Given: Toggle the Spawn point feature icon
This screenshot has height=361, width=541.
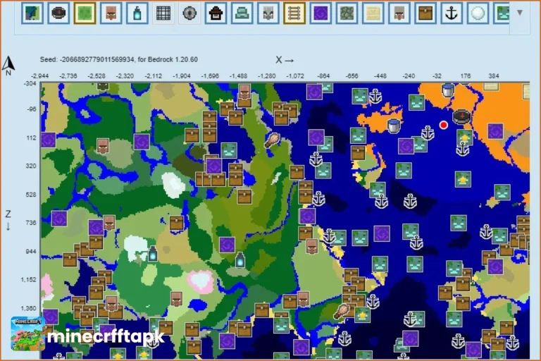Looking at the screenshot, I should [x=58, y=13].
